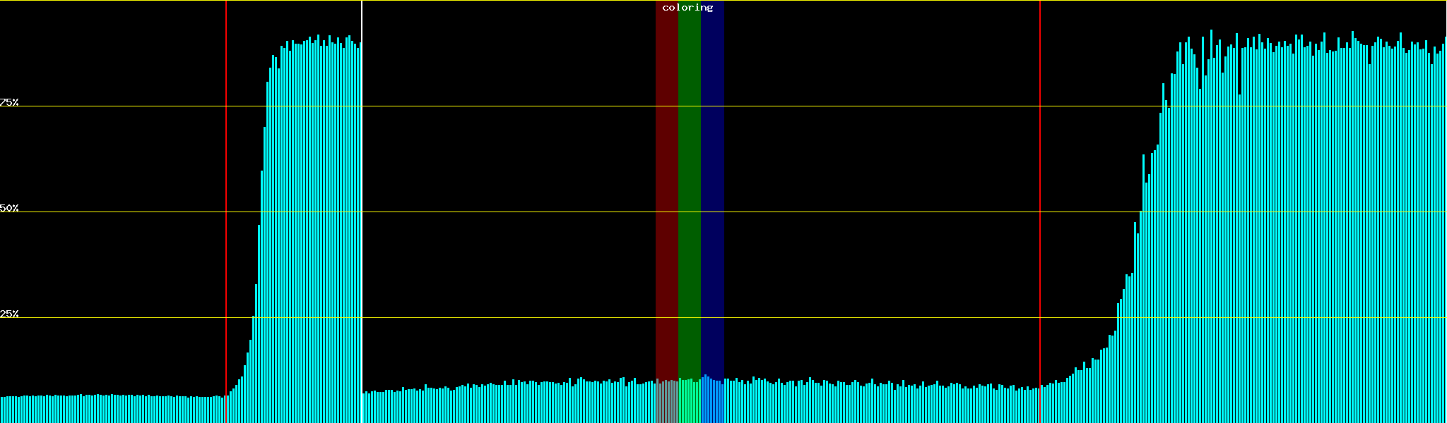Click the blue bars under the blue band
1447x423 pixels.
coord(712,402)
